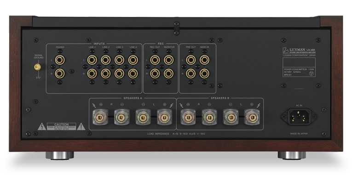
Task: Click the ground symbol below SIGNAL GROUND
Action: 38,79
